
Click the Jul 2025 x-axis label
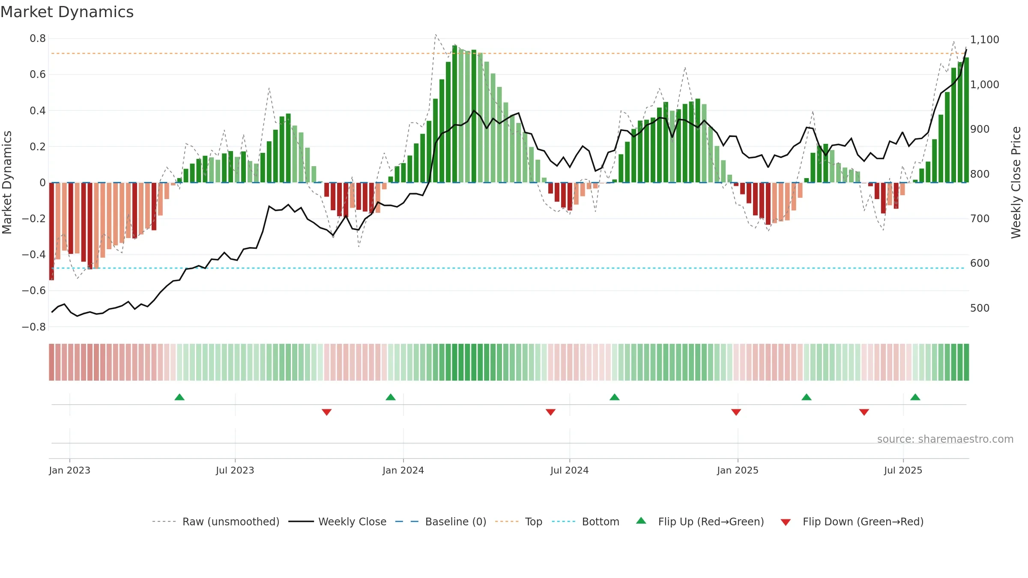pyautogui.click(x=903, y=470)
